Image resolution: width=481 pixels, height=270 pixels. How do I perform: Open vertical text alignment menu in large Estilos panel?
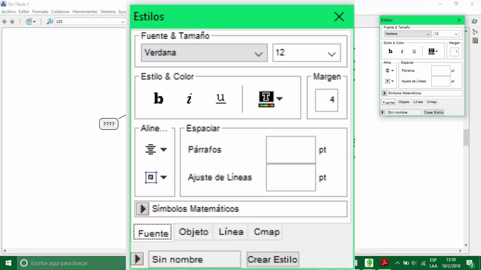[x=156, y=177]
